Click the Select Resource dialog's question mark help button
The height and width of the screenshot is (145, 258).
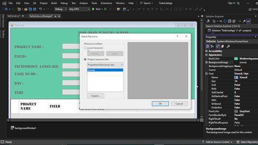[177, 36]
